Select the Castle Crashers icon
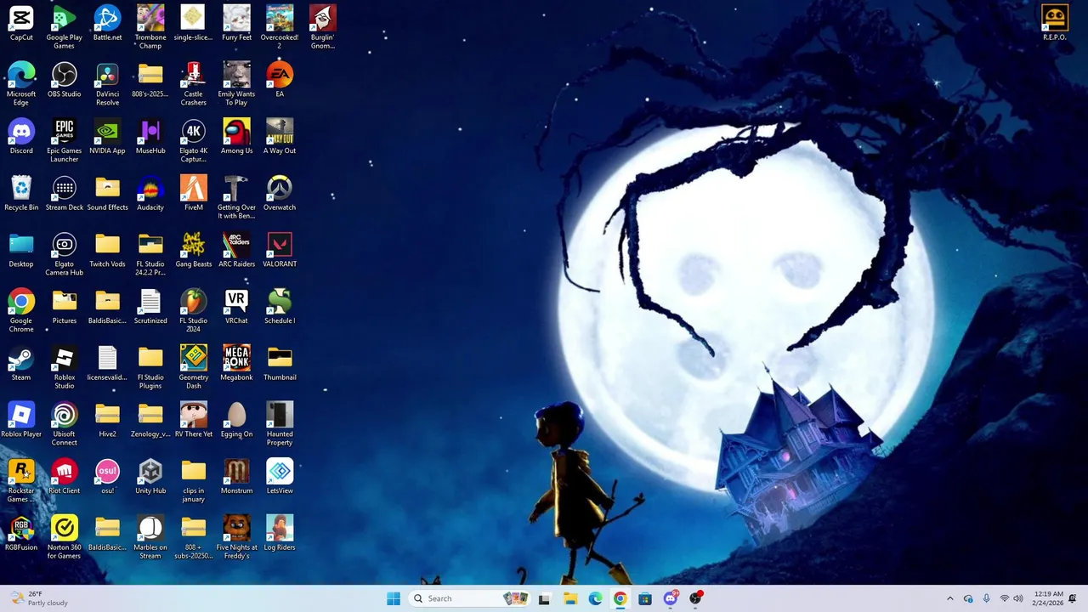Viewport: 1088px width, 612px height. tap(193, 84)
